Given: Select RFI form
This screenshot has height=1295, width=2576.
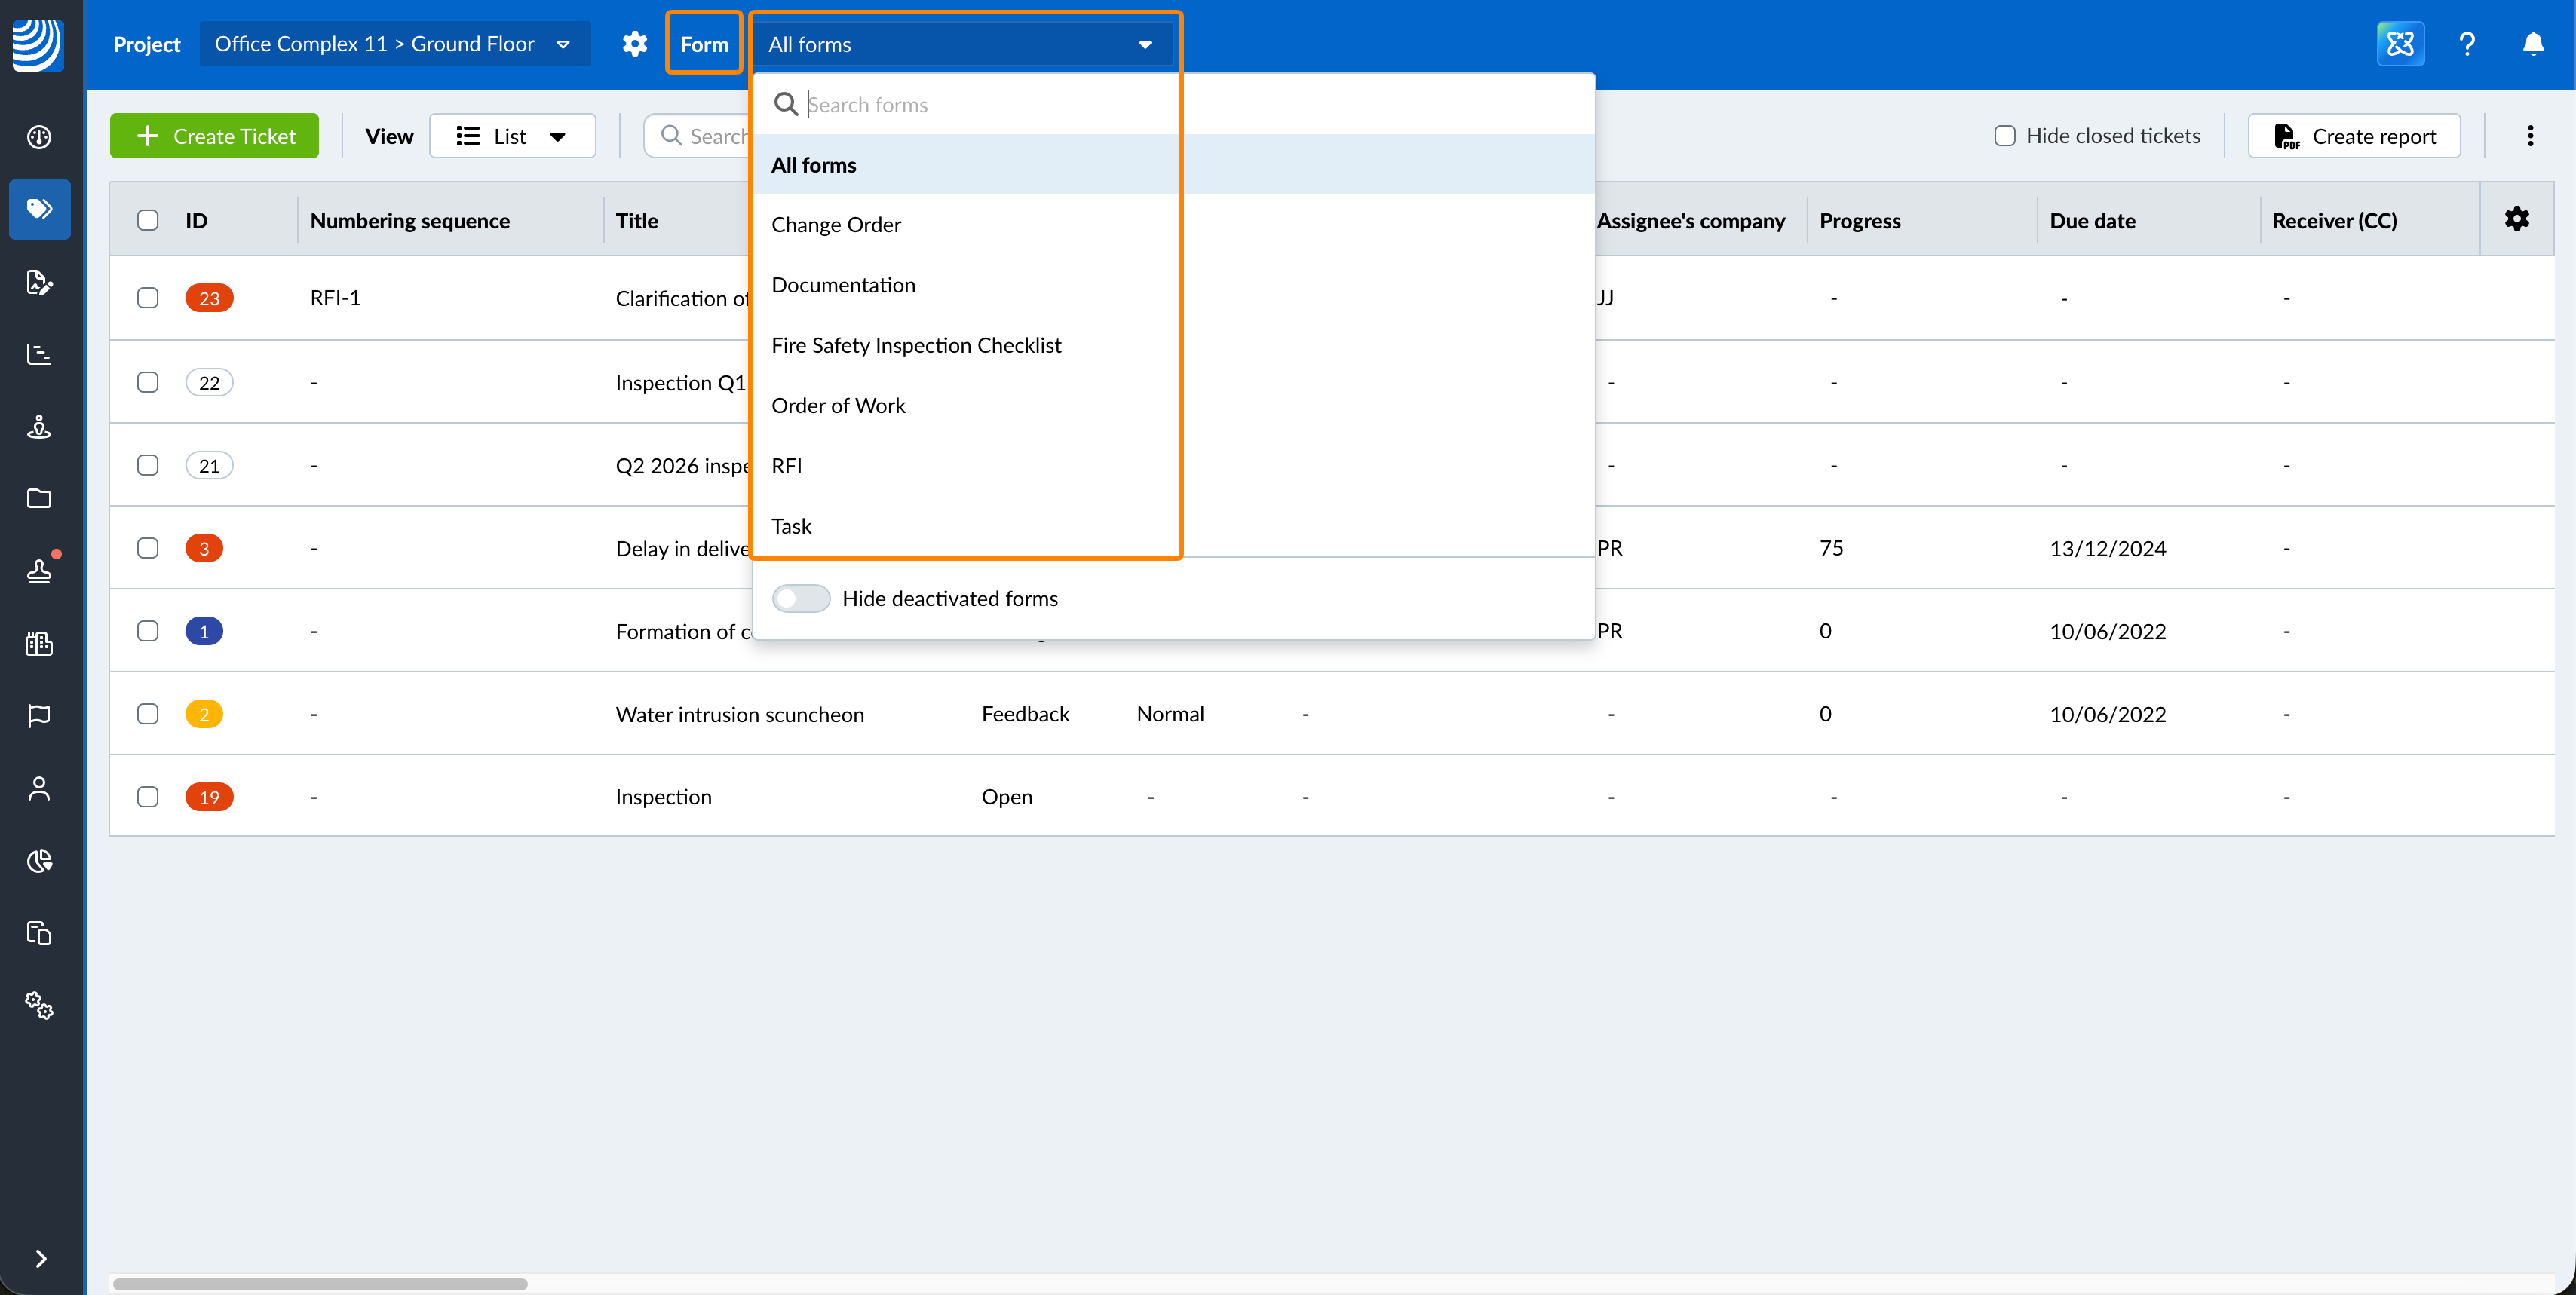Looking at the screenshot, I should [x=1173, y=466].
